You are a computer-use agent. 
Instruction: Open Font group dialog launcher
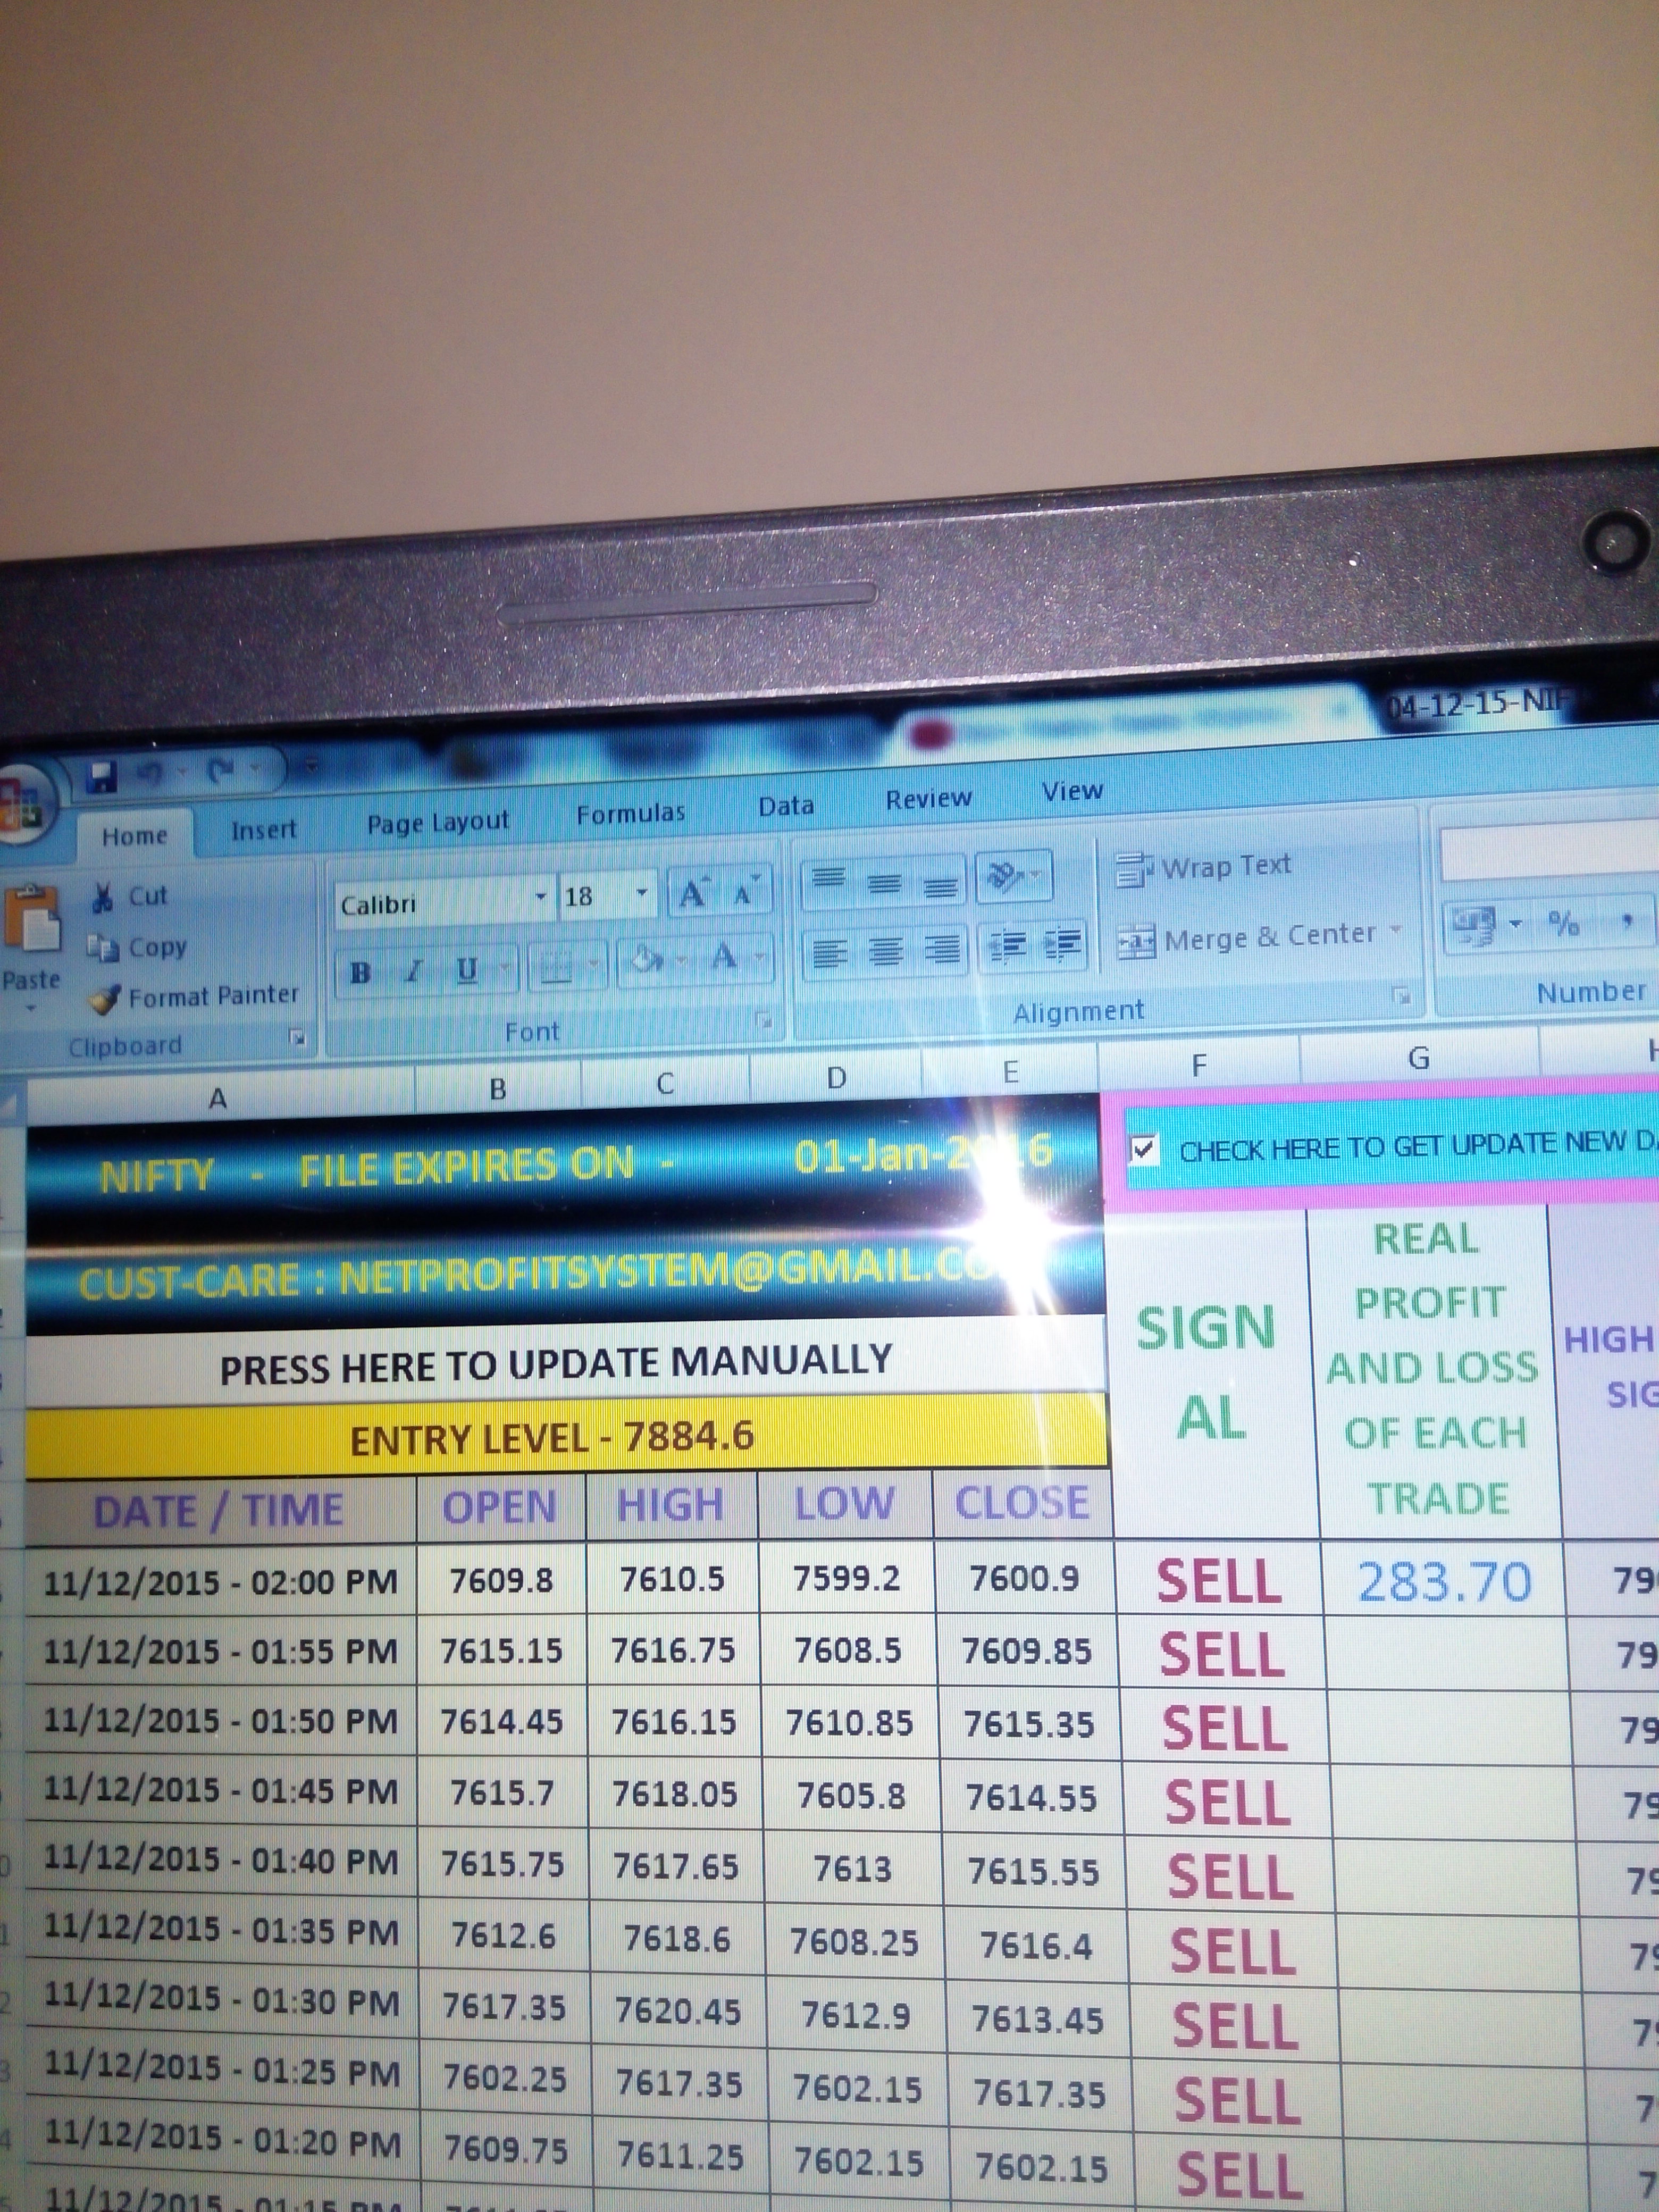(x=763, y=1021)
